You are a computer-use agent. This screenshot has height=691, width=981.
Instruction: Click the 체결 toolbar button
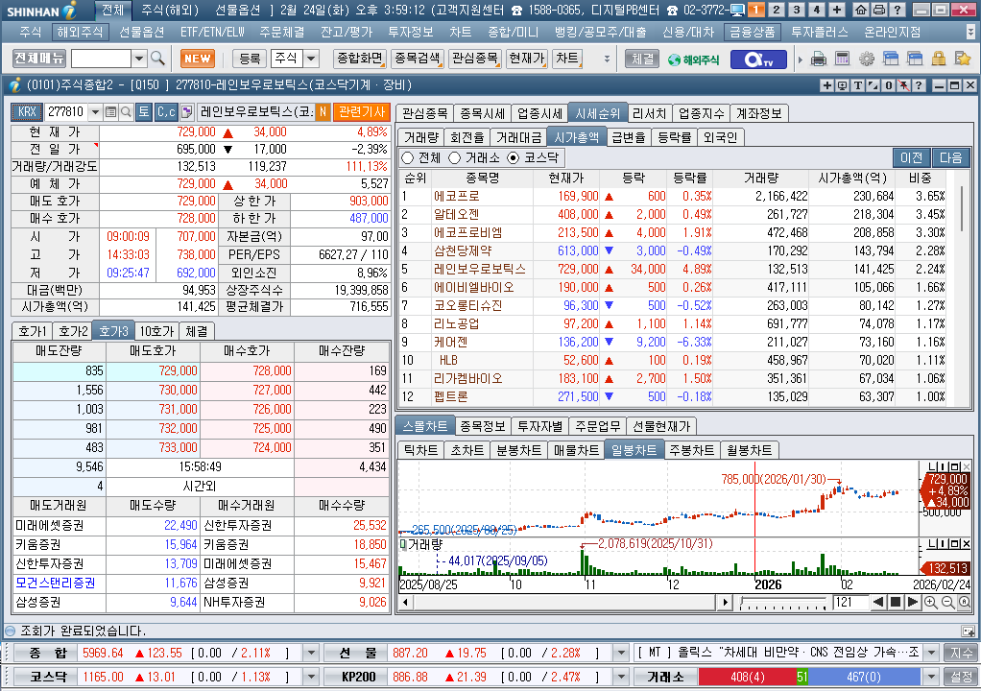click(x=642, y=59)
